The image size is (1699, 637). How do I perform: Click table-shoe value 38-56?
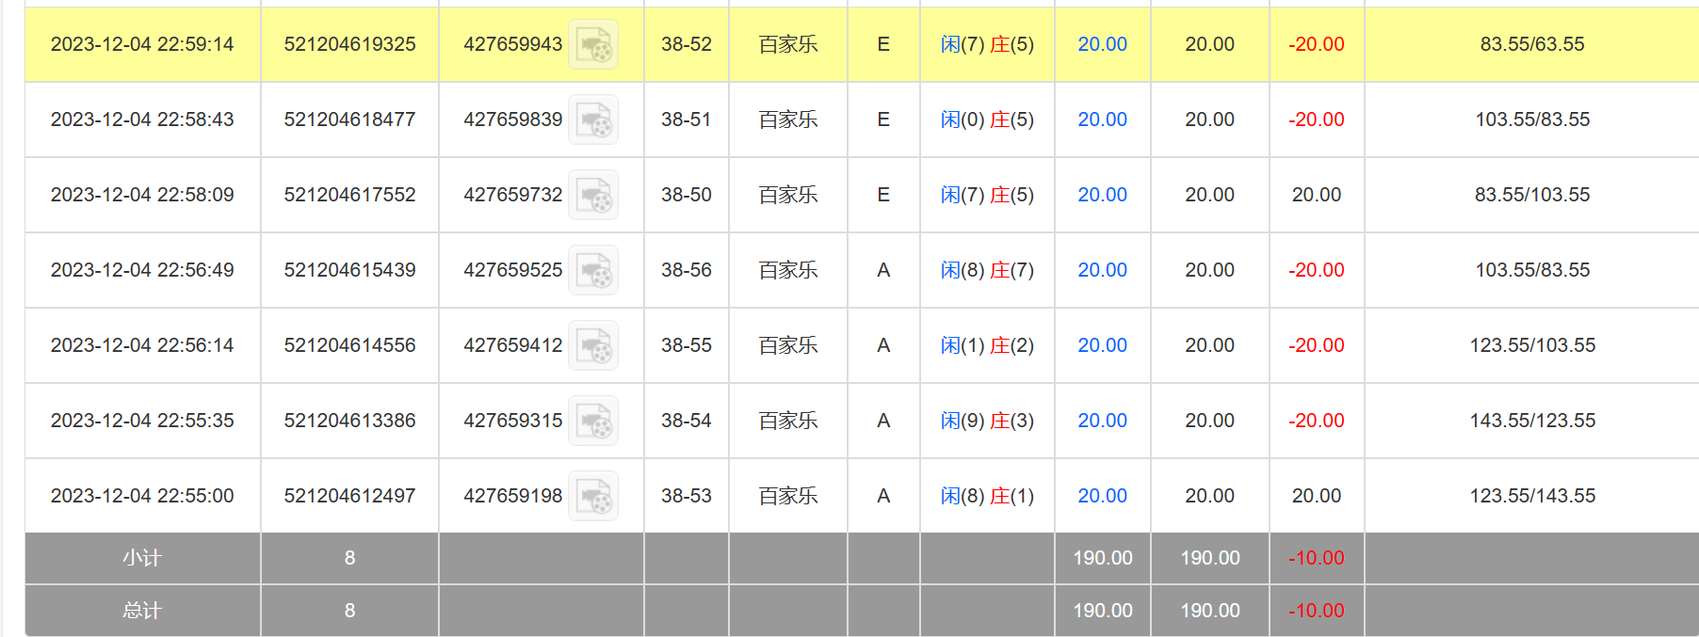686,270
